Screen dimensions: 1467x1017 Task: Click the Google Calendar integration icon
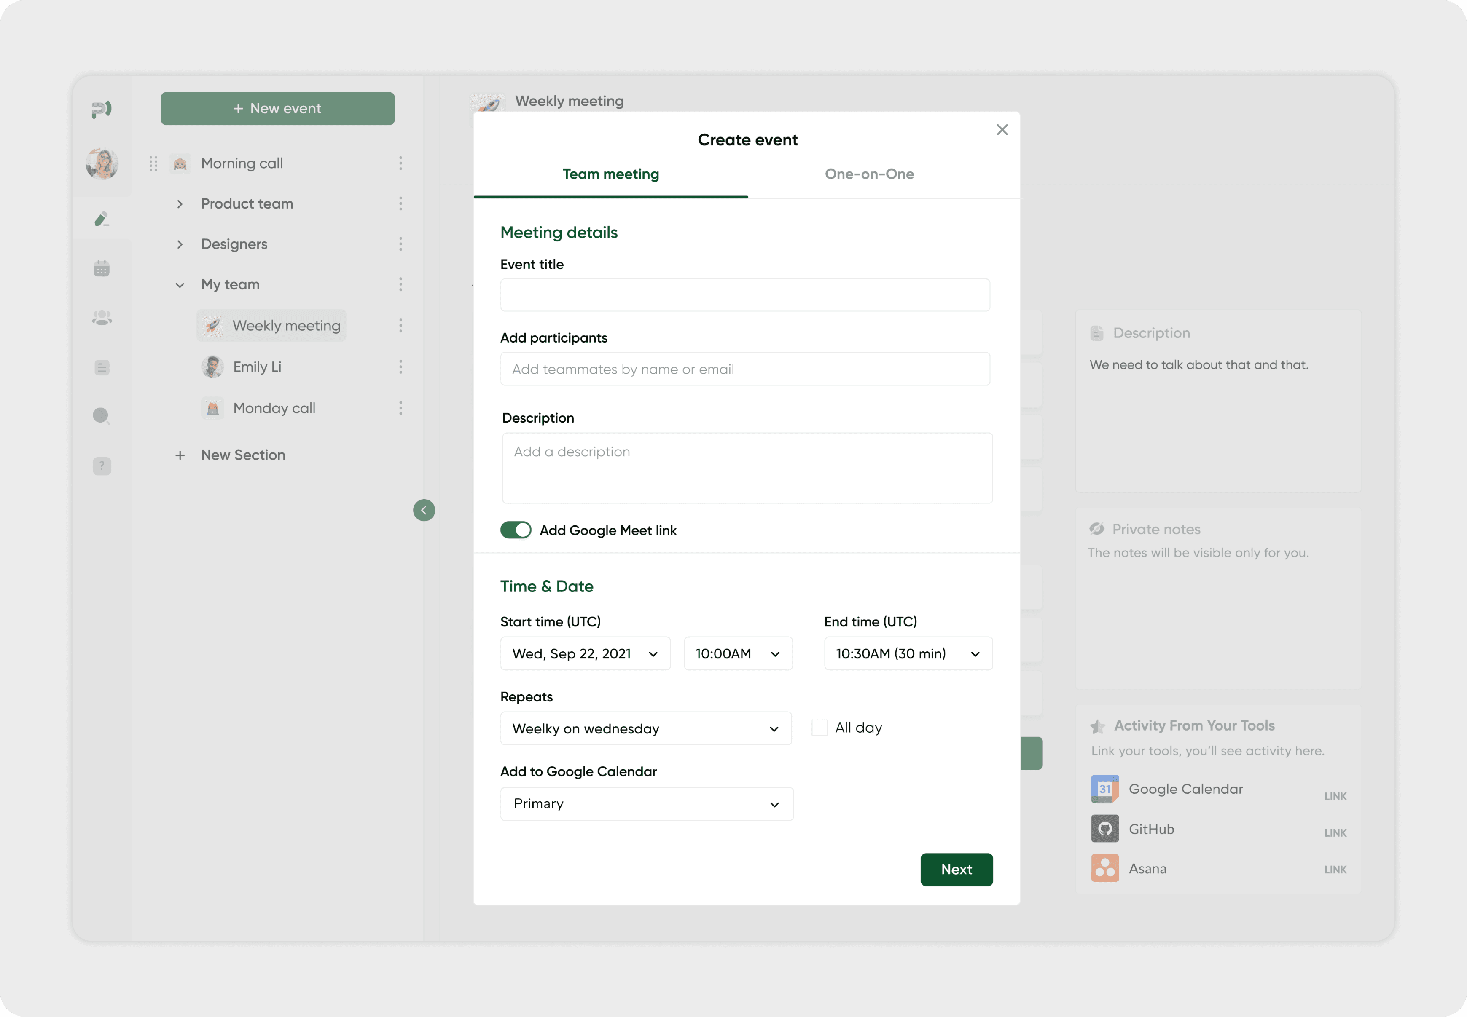pyautogui.click(x=1104, y=789)
